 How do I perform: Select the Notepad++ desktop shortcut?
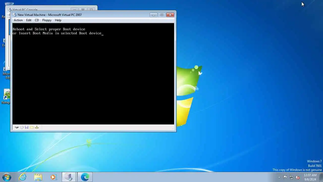coord(6,96)
